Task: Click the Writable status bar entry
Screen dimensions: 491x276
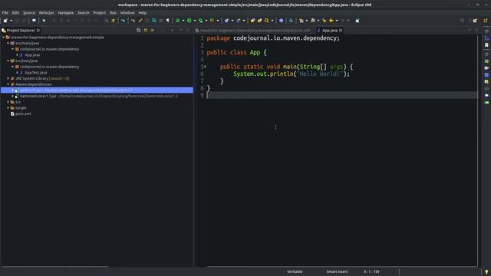Action: 295,271
